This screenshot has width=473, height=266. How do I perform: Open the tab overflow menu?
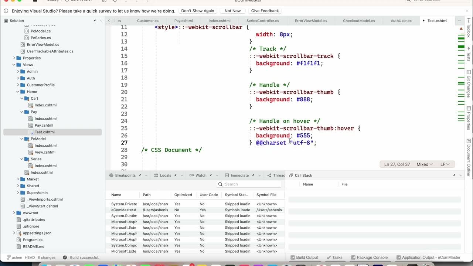pos(460,21)
